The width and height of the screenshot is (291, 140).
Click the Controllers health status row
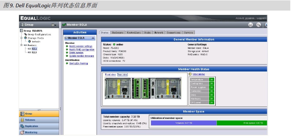202,91
